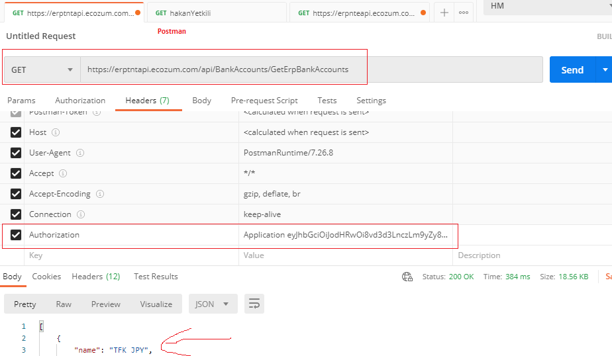The image size is (612, 356).
Task: Click the keep-alive value cell
Action: pos(346,214)
